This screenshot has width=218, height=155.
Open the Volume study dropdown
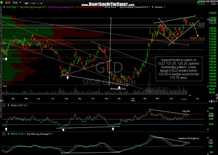[x=165, y=7]
